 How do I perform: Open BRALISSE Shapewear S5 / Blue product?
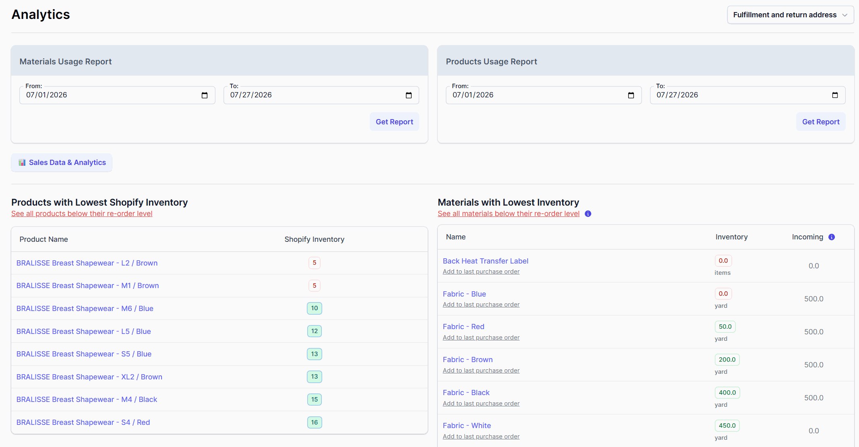pyautogui.click(x=84, y=354)
